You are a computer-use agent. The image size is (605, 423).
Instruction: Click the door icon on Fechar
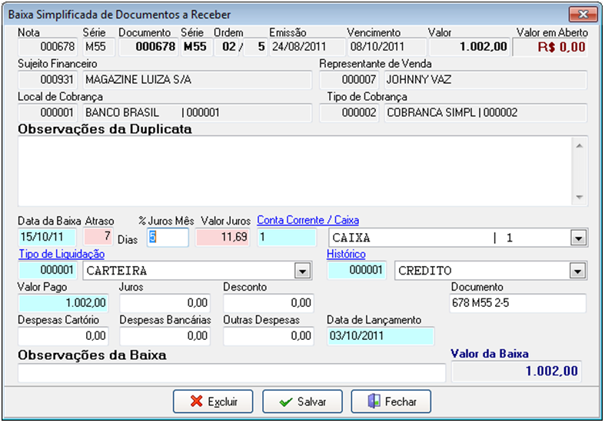point(374,401)
